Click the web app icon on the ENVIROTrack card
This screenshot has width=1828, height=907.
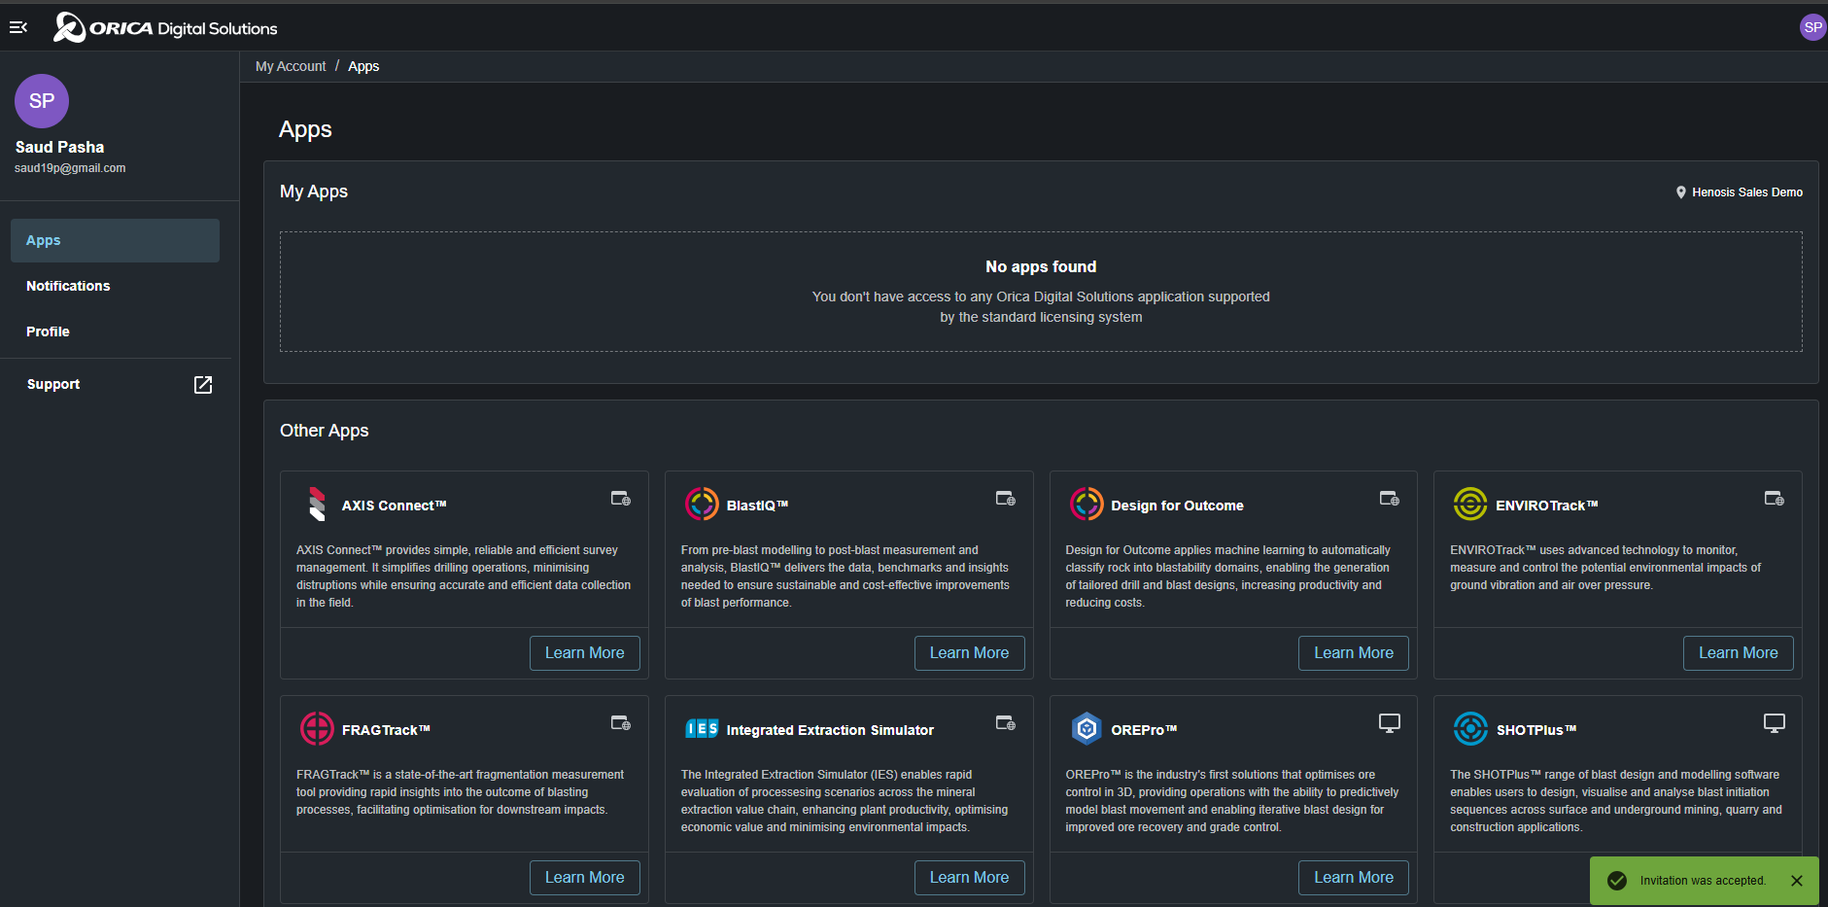(x=1775, y=499)
